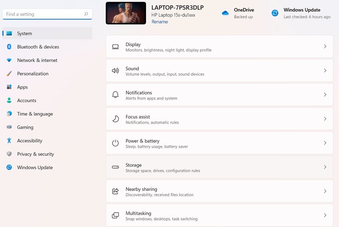The image size is (339, 227).
Task: Click the Focus assist moon icon
Action: click(116, 119)
